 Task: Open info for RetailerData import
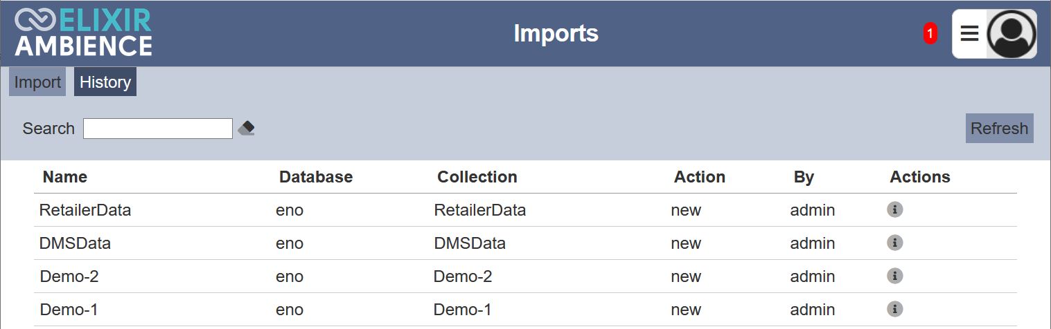click(x=895, y=209)
